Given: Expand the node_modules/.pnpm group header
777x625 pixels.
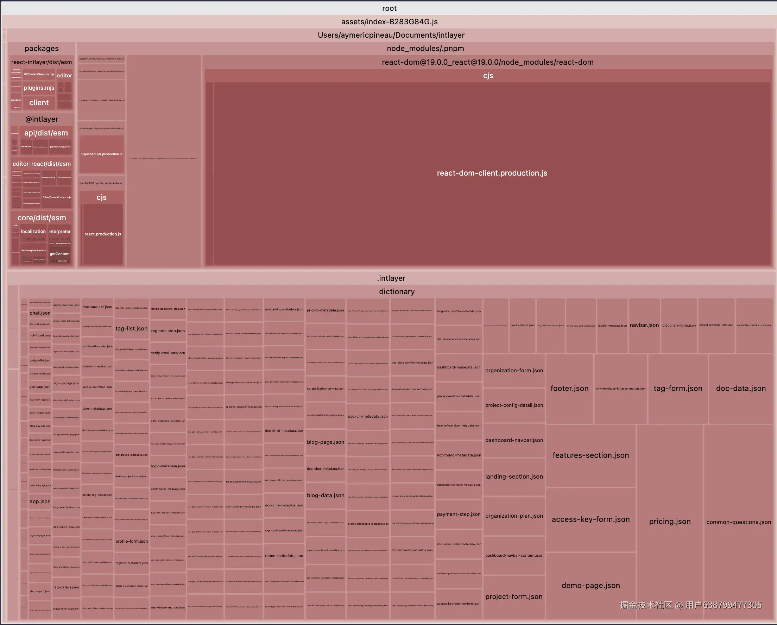Looking at the screenshot, I should coord(425,48).
